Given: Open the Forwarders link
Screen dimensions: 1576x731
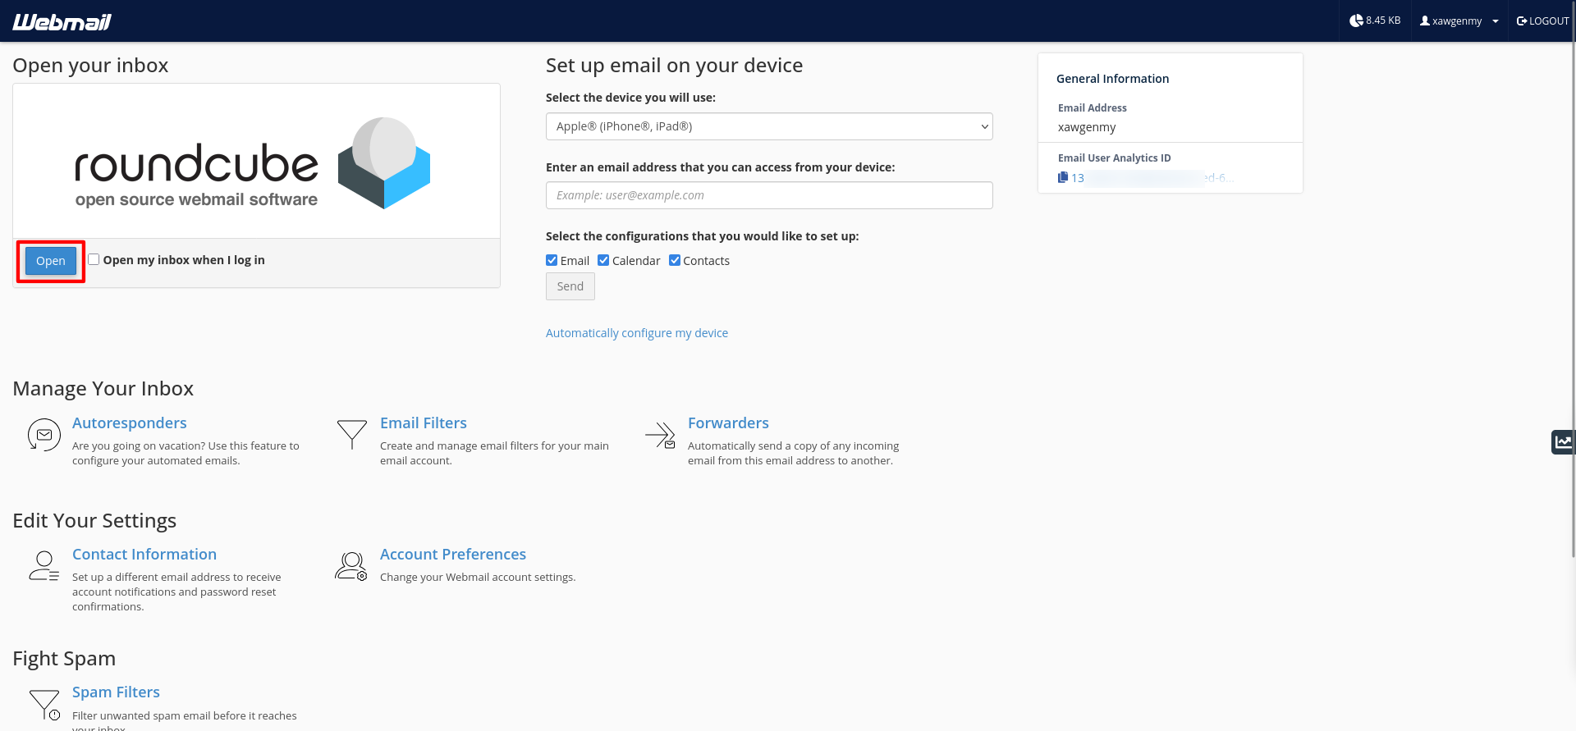Looking at the screenshot, I should (x=728, y=423).
